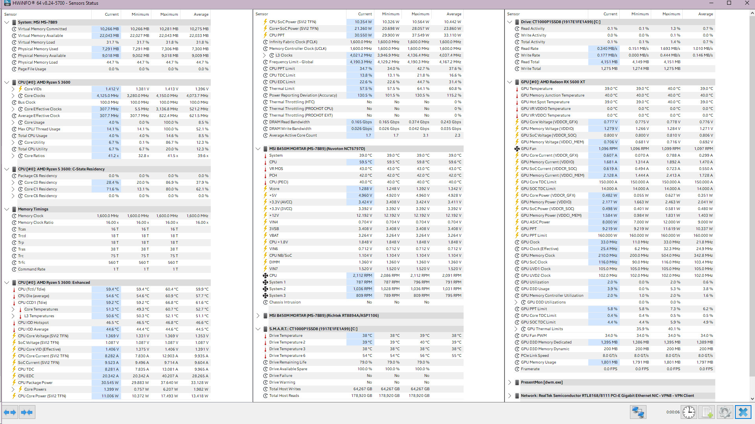This screenshot has height=424, width=755.
Task: Click the Minimum column header in left panel
Action: (x=136, y=15)
